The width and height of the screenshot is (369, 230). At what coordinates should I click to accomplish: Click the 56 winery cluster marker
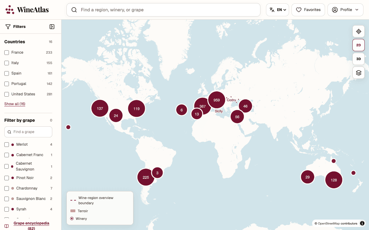click(x=237, y=117)
